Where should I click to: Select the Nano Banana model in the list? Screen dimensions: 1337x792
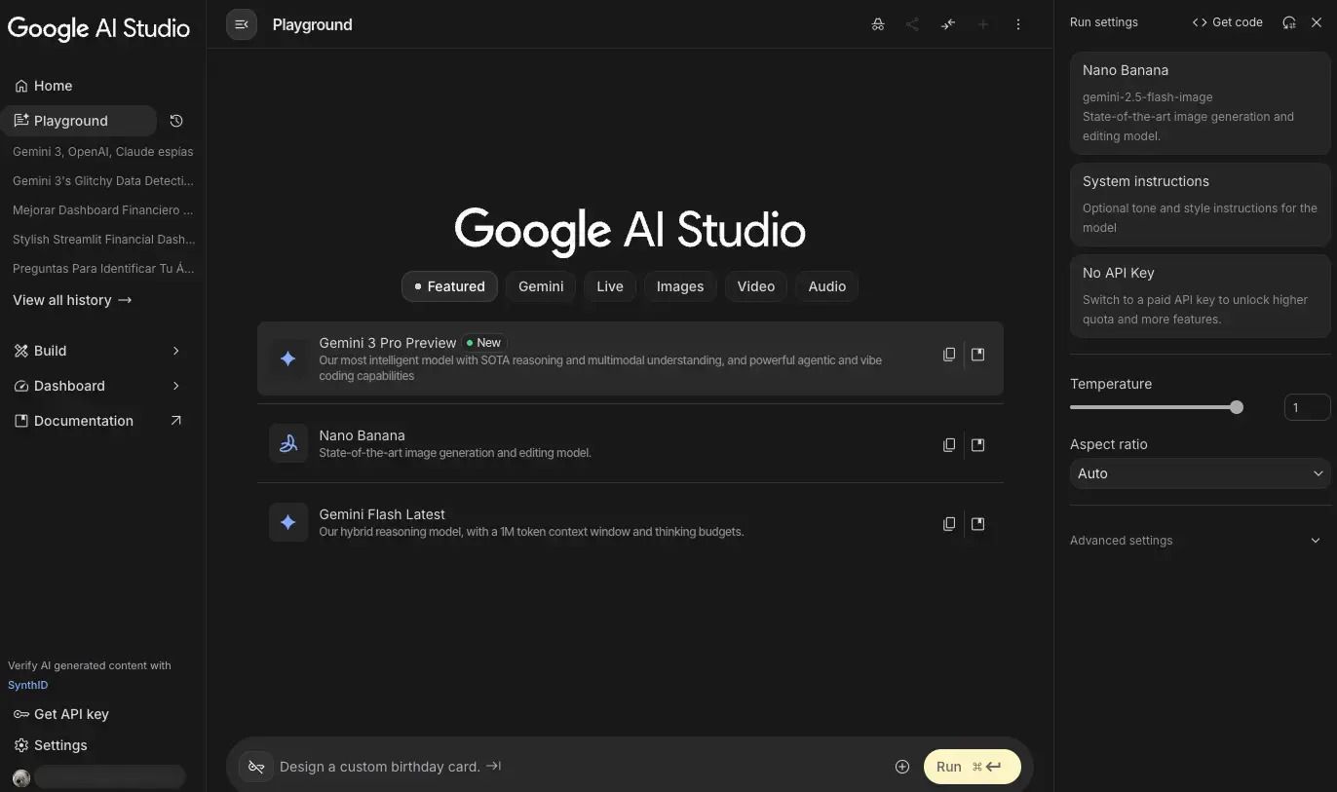pos(630,444)
